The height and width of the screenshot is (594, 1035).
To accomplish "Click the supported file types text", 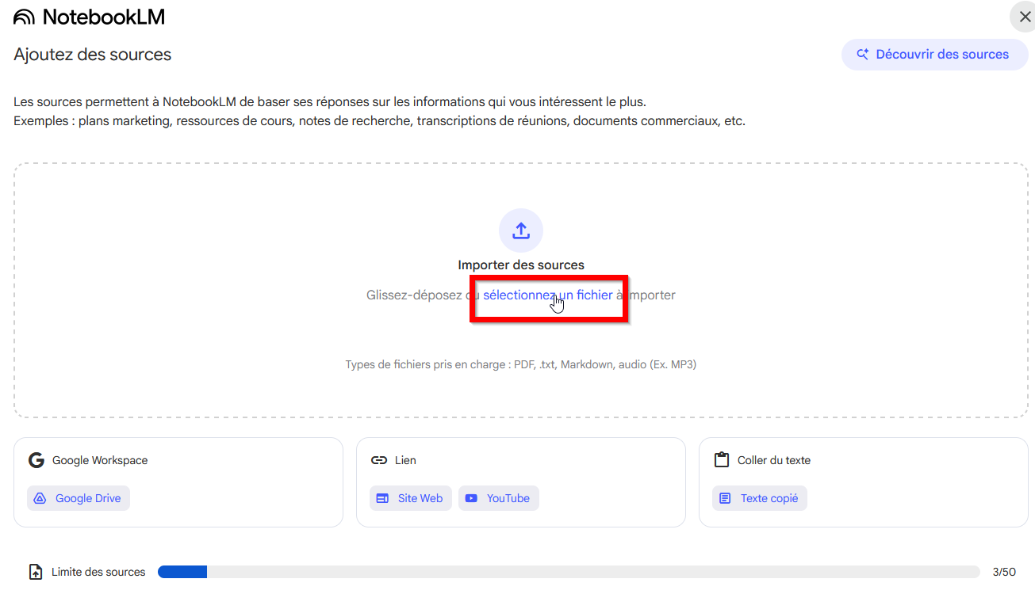I will 520,364.
